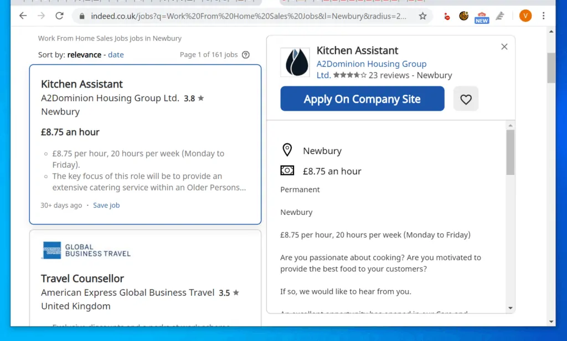Open the page count help question mark

tap(245, 55)
